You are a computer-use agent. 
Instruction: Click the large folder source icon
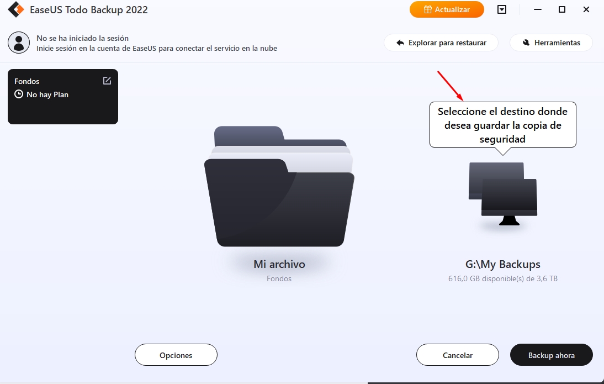[279, 186]
